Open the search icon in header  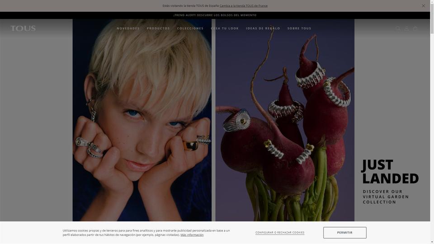pyautogui.click(x=398, y=28)
